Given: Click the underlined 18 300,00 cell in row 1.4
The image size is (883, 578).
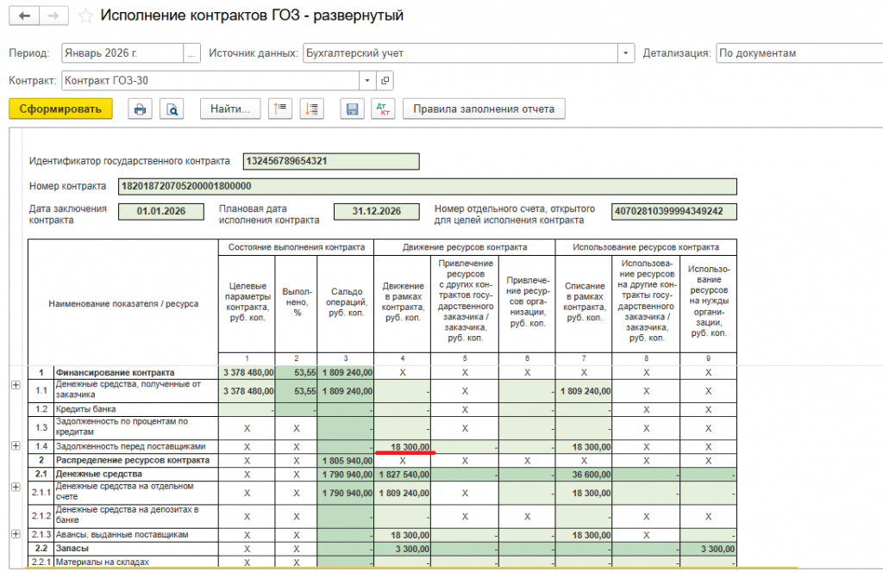Looking at the screenshot, I should (403, 447).
